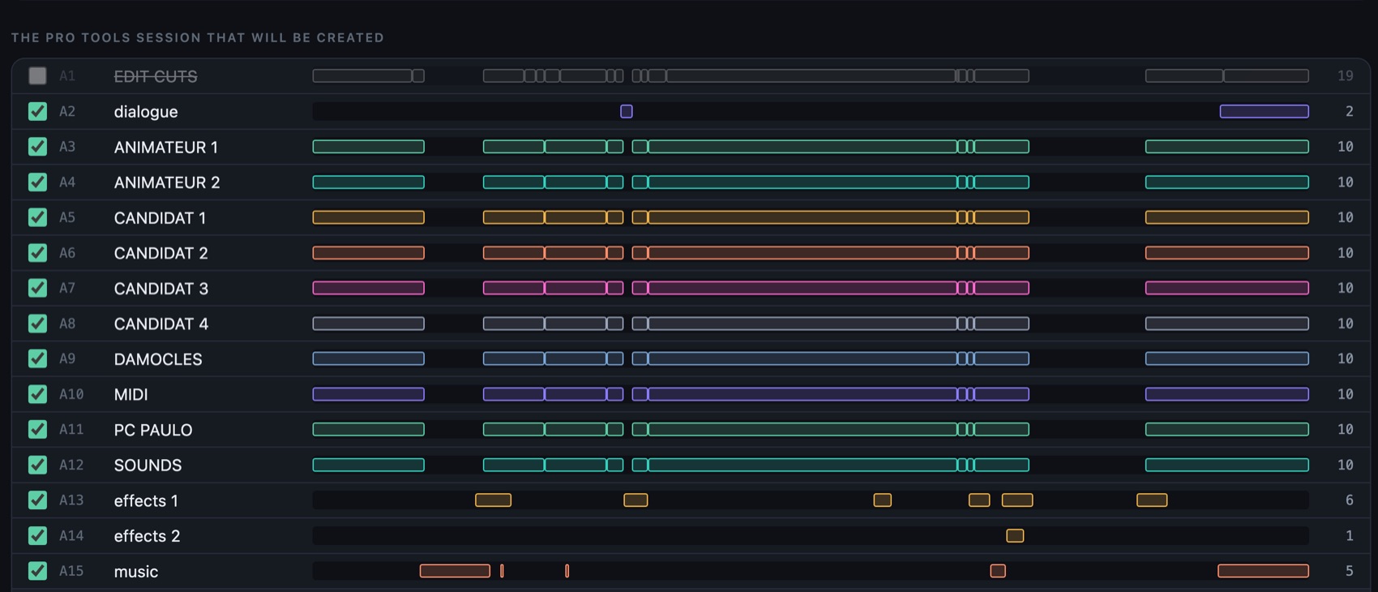Image resolution: width=1378 pixels, height=592 pixels.
Task: Select the SOUNDS track name
Action: pyautogui.click(x=148, y=465)
